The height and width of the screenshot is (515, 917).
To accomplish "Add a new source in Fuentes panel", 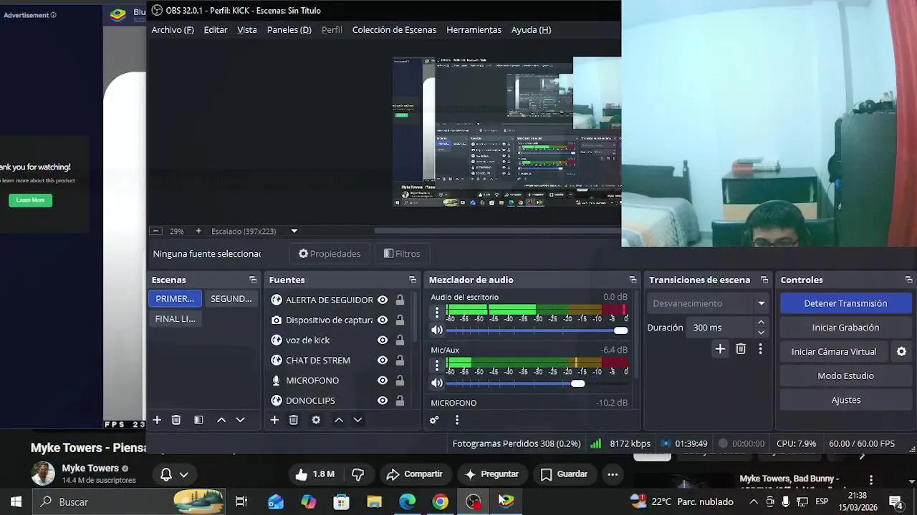I will pos(274,420).
